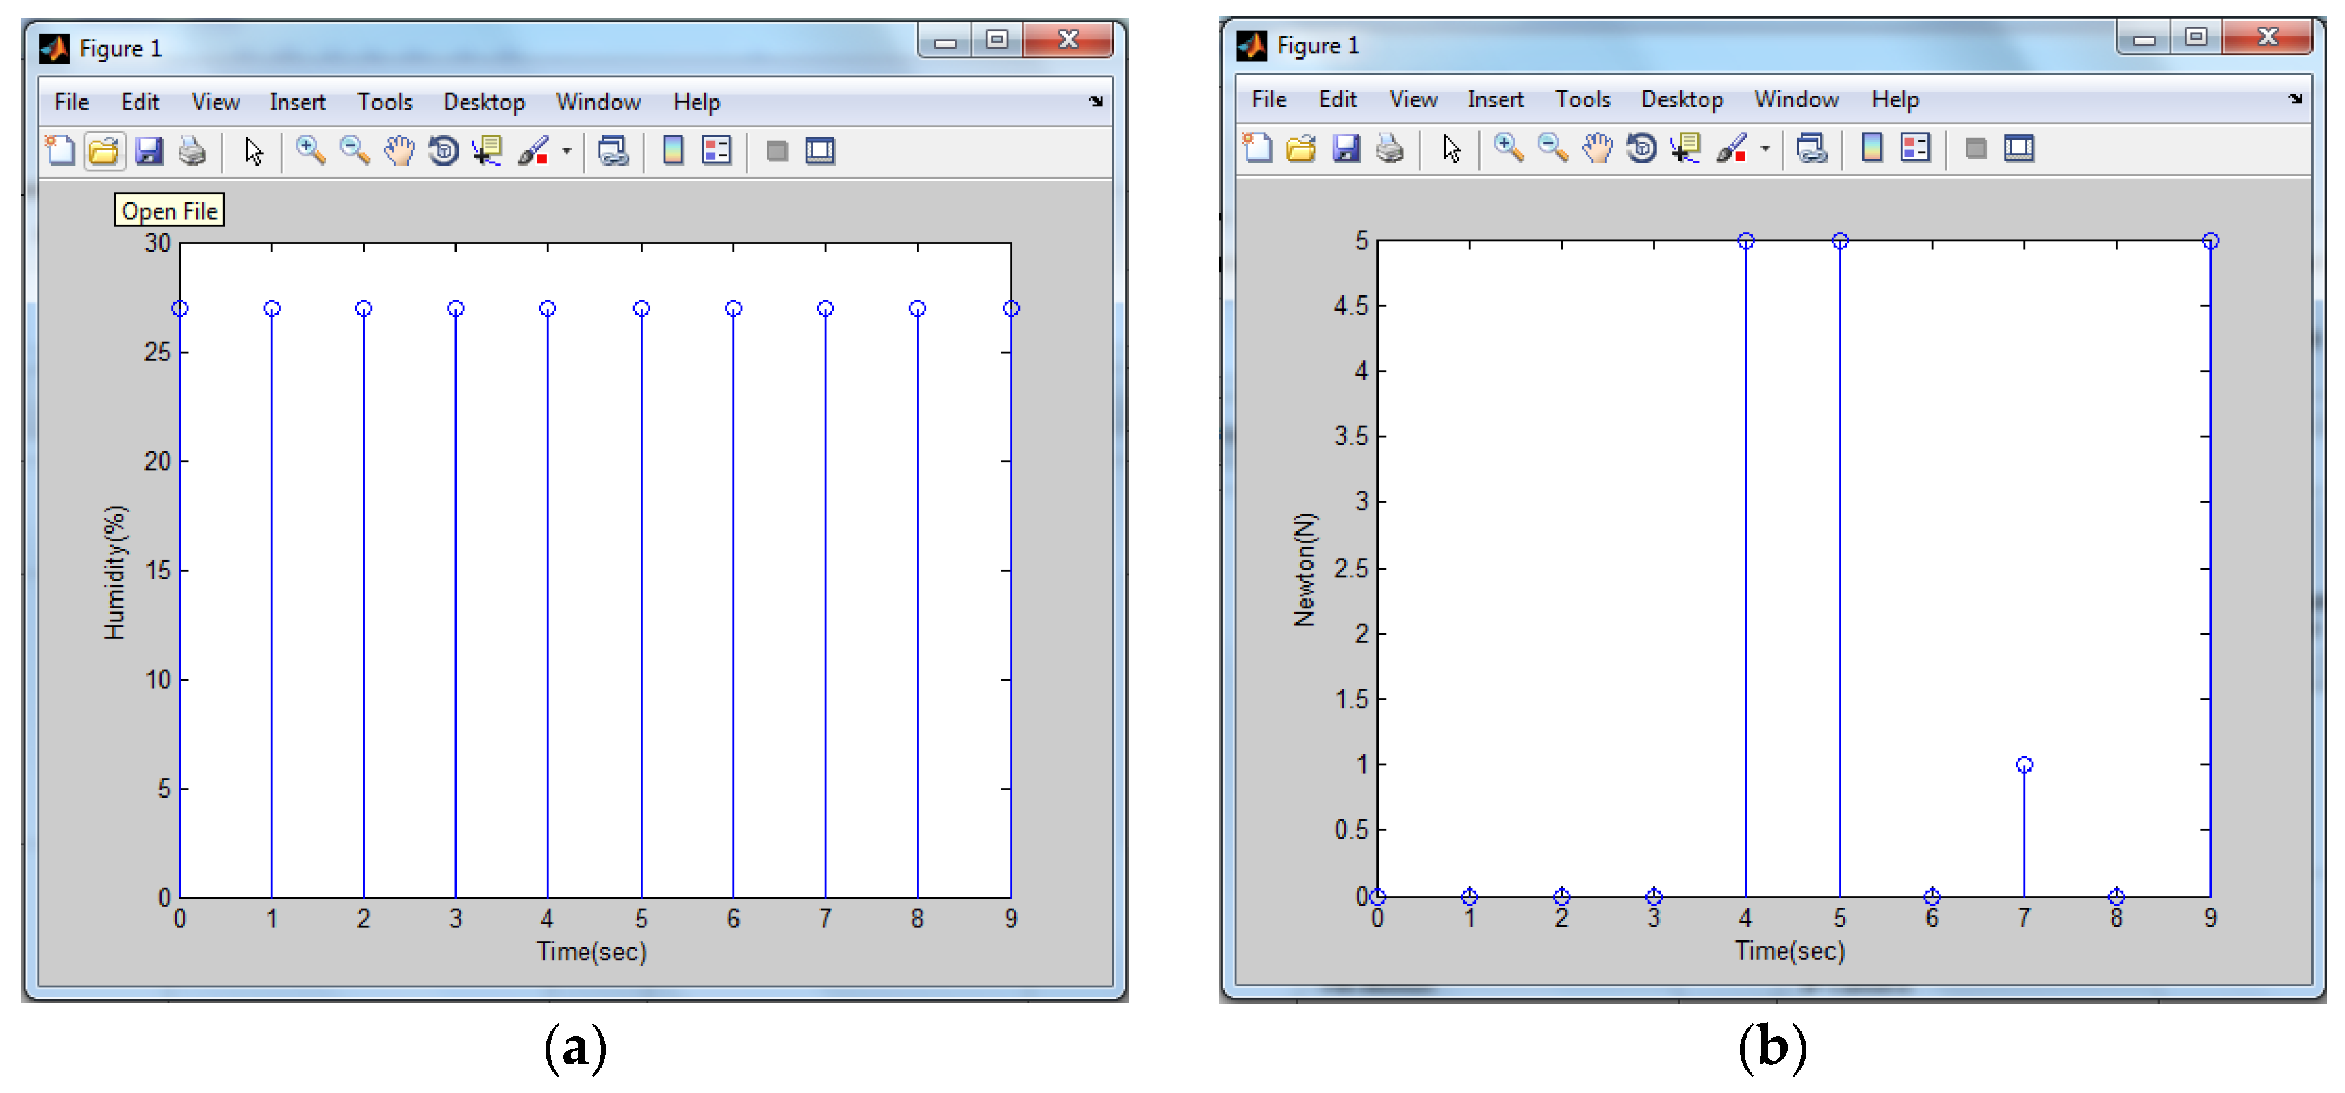
Task: Open Help menu in left figure
Action: (696, 102)
